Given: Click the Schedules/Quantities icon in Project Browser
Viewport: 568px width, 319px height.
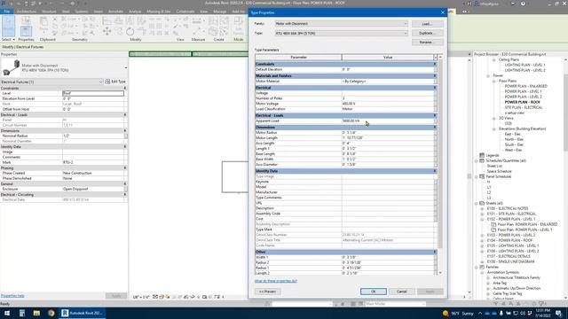Looking at the screenshot, I should pos(482,160).
